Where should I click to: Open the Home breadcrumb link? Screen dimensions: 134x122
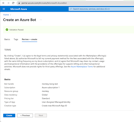(x=6, y=15)
